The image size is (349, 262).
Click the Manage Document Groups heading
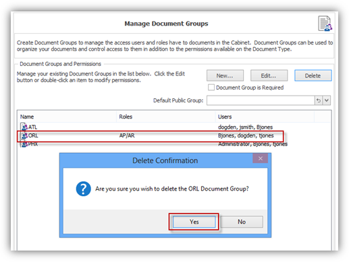coord(166,24)
